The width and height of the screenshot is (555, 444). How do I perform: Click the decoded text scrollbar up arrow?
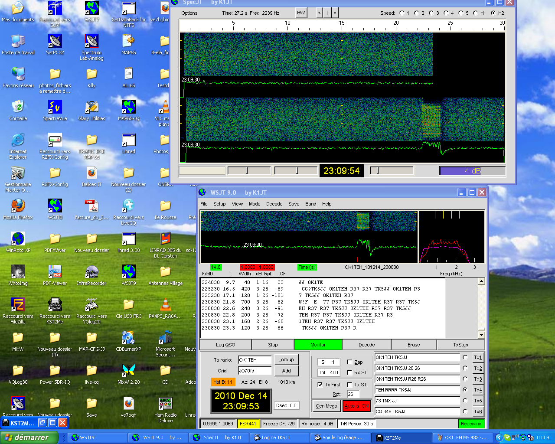pyautogui.click(x=481, y=281)
